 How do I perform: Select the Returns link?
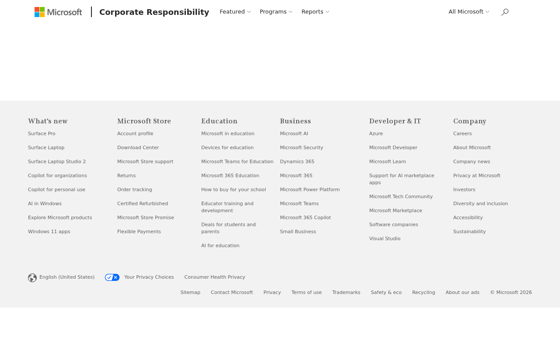click(126, 176)
